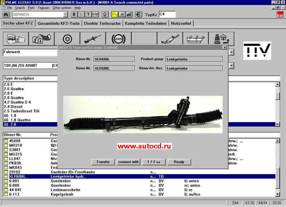Click the parts list scrollbar down arrow
286x207 pixels.
point(277,194)
